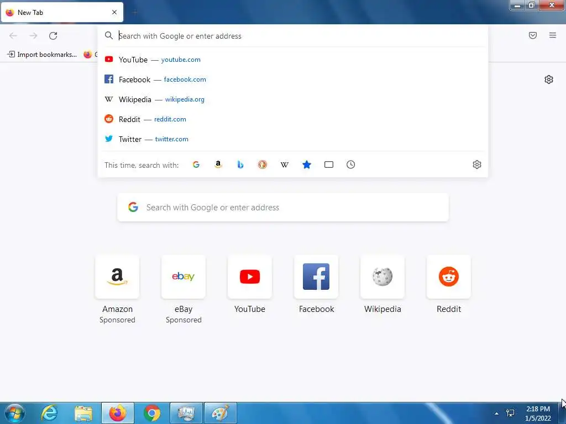The image size is (566, 424).
Task: Choose Twitter suggestion in address dropdown
Action: (293, 139)
